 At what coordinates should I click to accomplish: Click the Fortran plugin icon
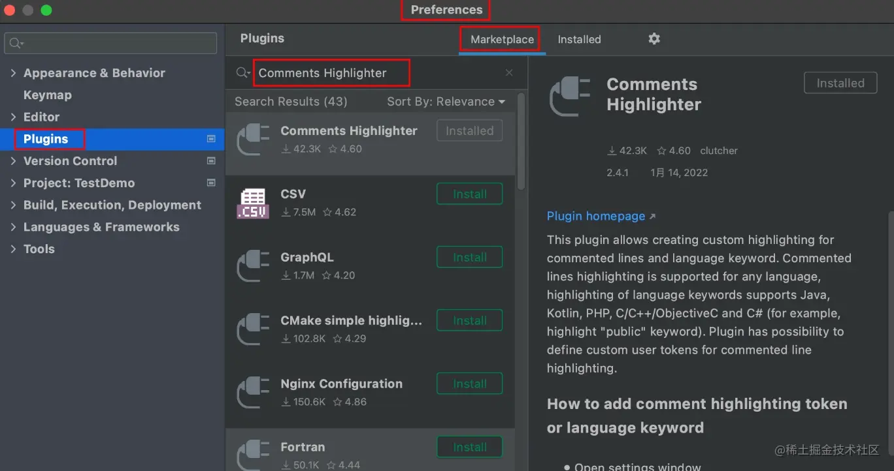pyautogui.click(x=253, y=455)
